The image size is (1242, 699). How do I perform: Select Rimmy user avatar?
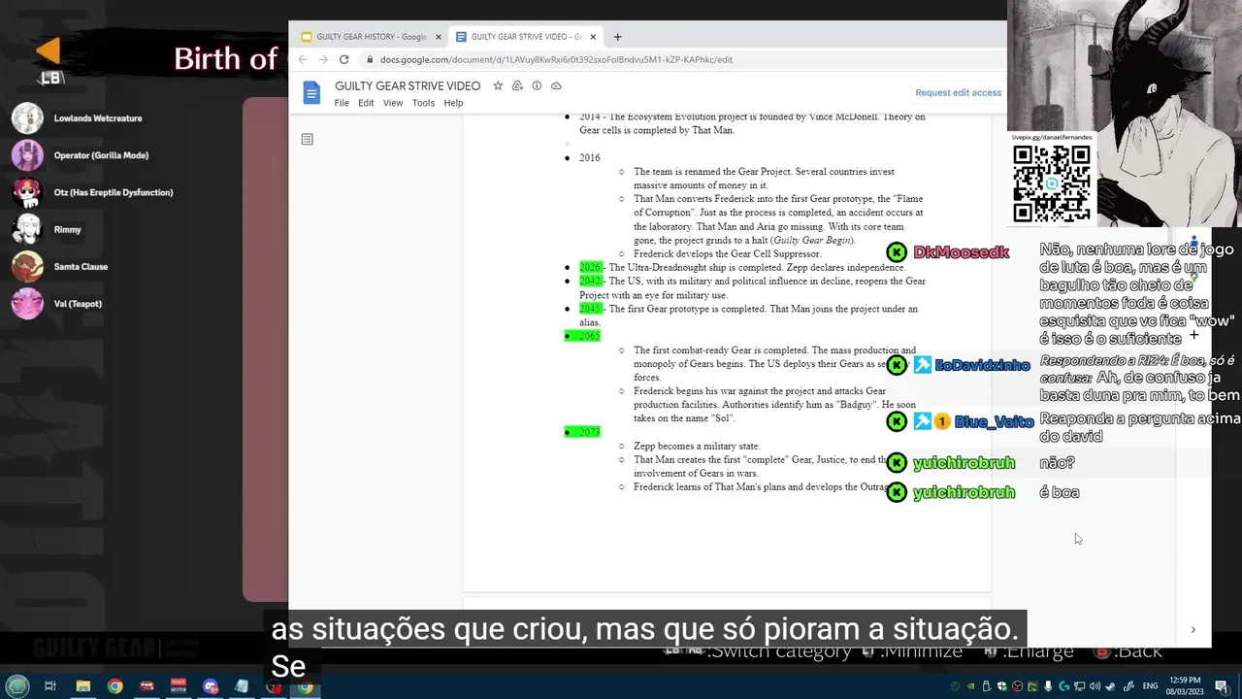point(27,229)
